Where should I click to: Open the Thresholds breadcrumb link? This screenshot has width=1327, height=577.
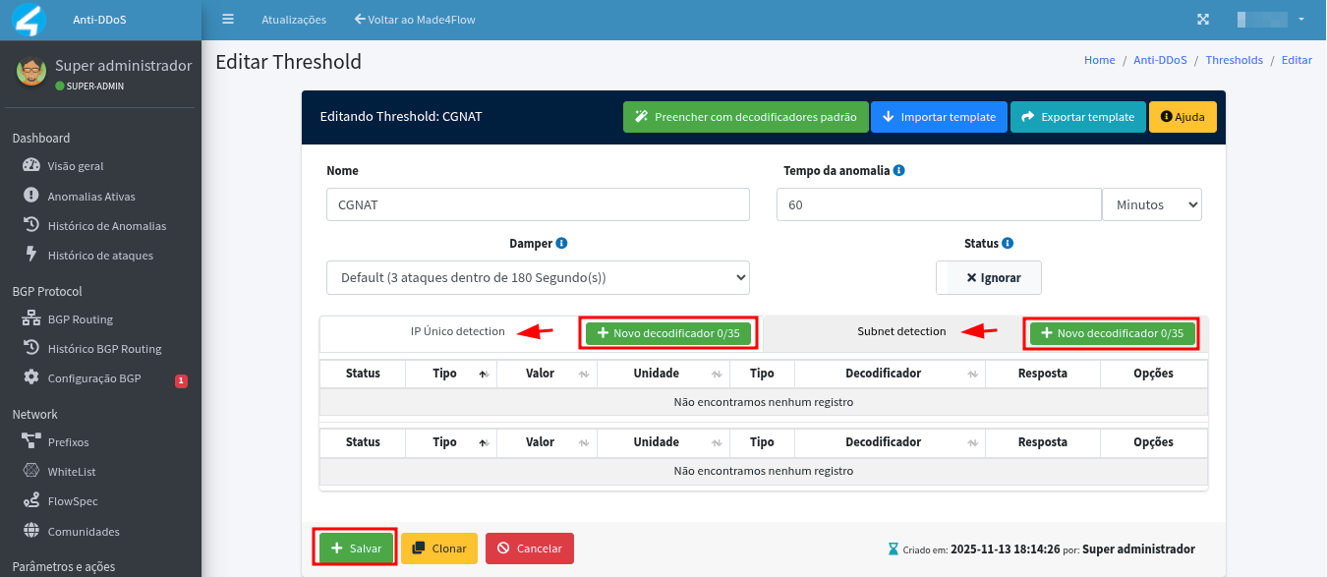[x=1234, y=60]
